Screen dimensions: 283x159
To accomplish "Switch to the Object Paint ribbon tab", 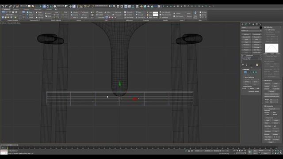I will coord(38,9).
